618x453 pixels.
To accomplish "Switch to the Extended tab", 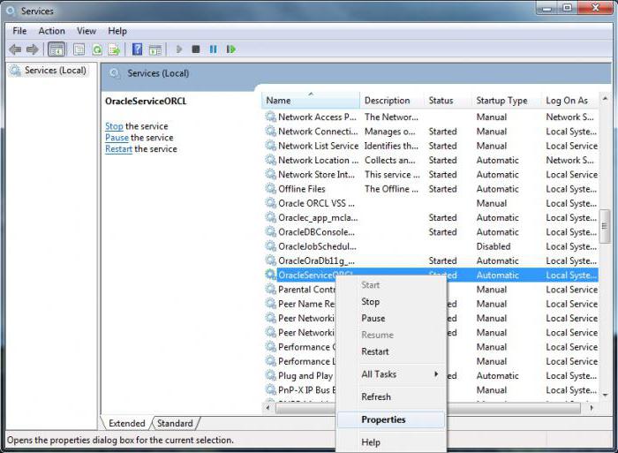I will click(127, 424).
